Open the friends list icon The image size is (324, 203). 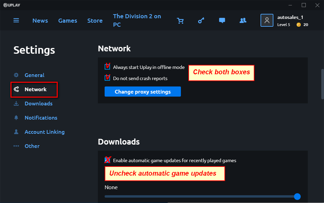pos(243,21)
